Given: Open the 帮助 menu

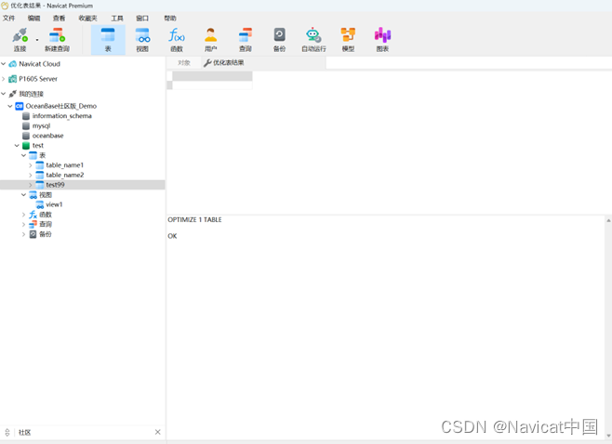Looking at the screenshot, I should pos(170,18).
